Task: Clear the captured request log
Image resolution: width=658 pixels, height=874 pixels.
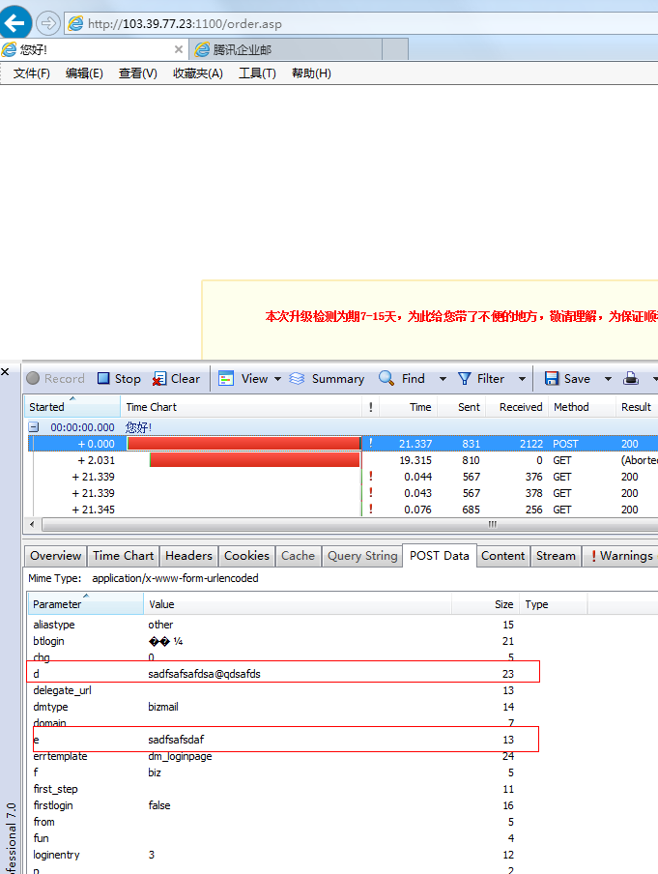Action: tap(176, 379)
